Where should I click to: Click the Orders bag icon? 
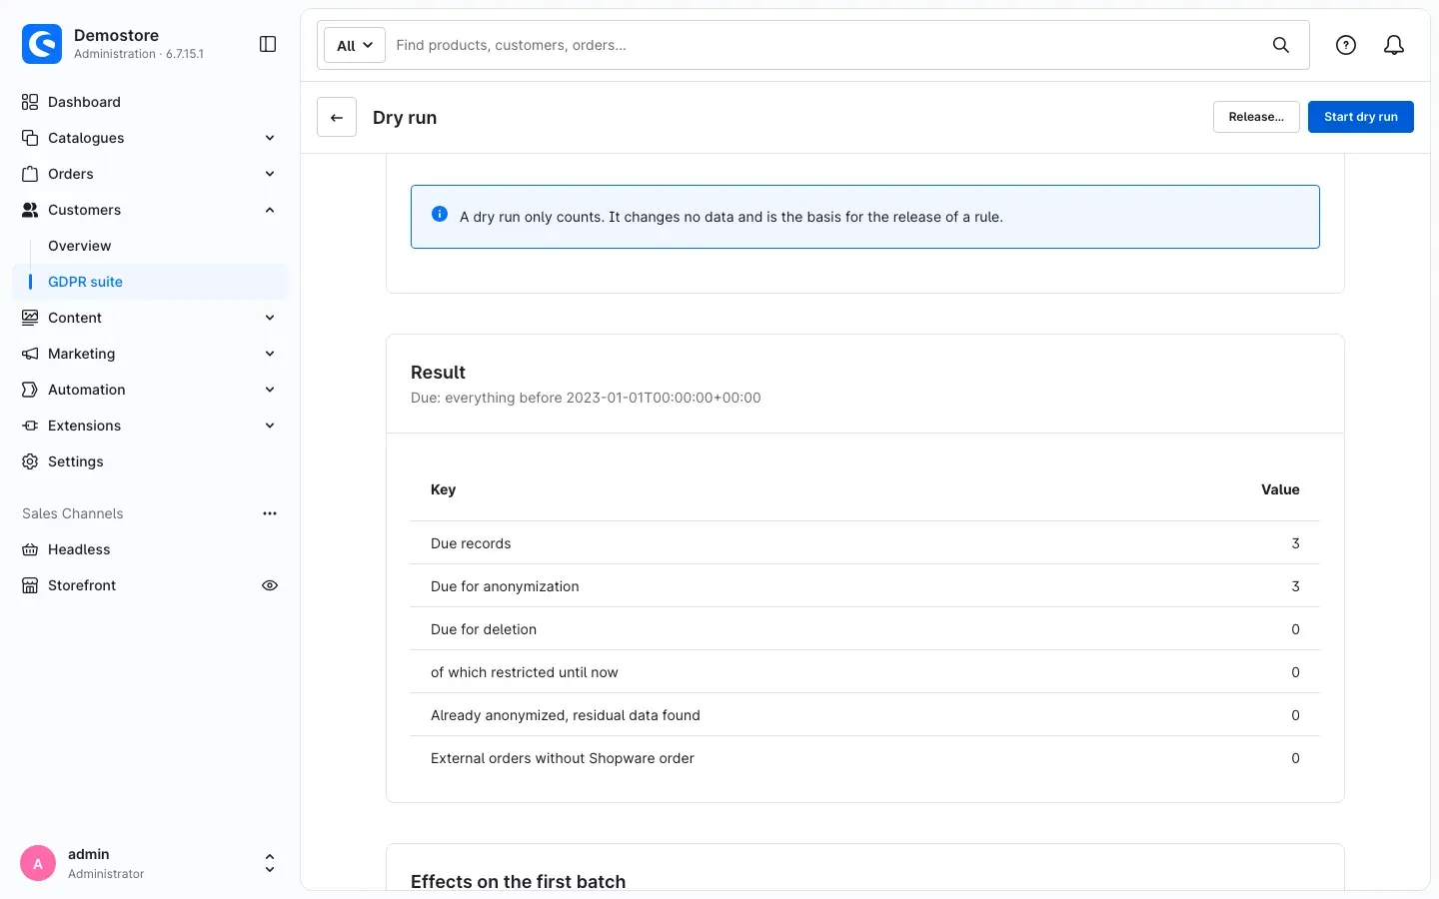click(30, 174)
